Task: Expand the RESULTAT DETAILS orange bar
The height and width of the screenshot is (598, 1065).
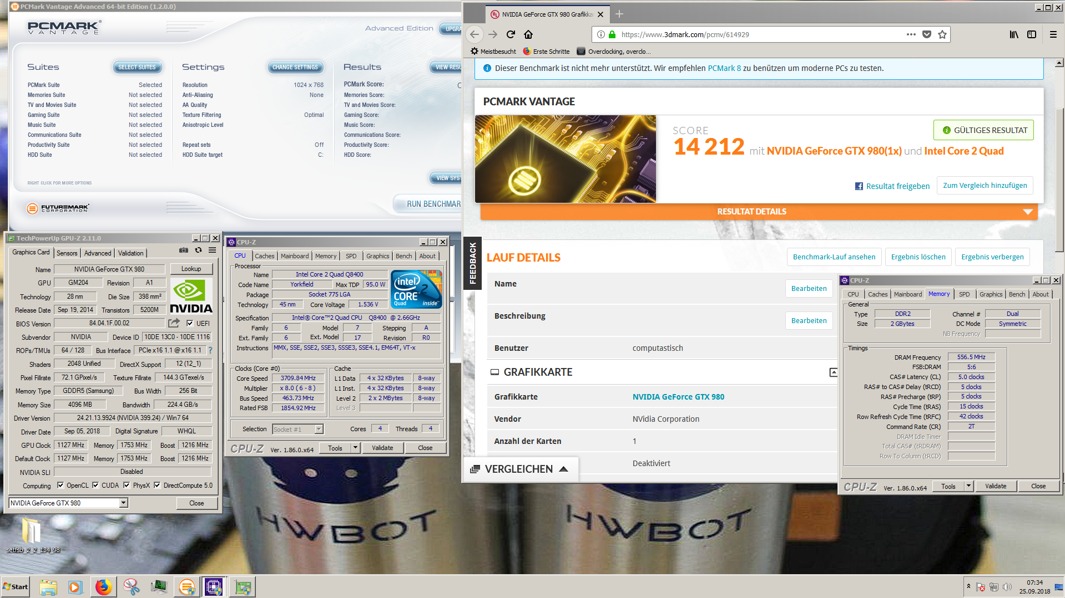Action: (759, 212)
